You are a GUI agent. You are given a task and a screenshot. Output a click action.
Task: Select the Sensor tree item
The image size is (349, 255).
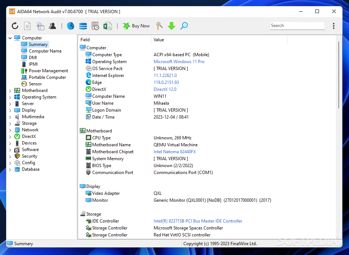35,84
